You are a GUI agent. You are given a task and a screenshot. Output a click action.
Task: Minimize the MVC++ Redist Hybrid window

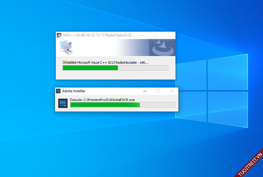[x=142, y=35]
